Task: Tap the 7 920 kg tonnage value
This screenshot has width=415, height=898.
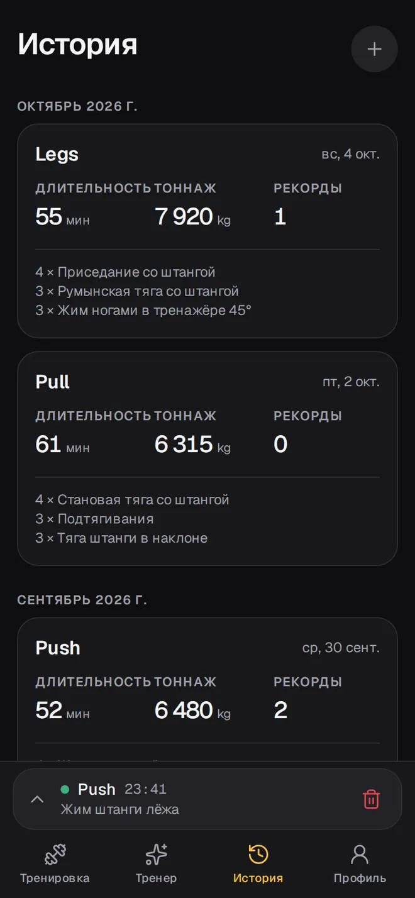Action: tap(192, 217)
